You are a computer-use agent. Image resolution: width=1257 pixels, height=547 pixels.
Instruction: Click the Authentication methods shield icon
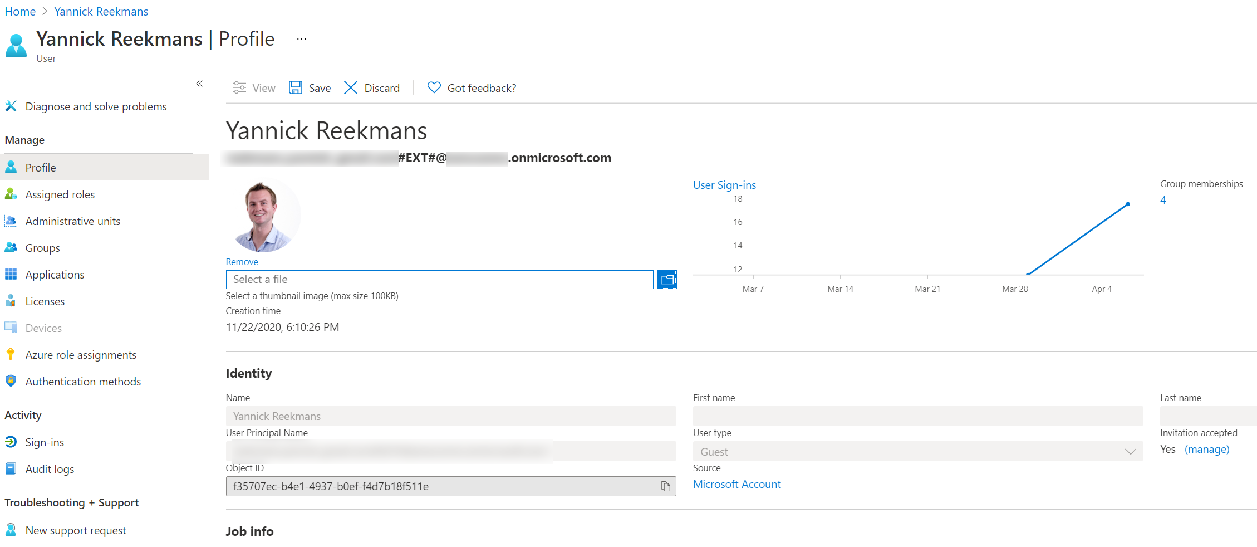11,381
